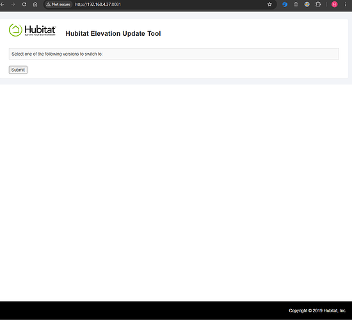Open the globe share extension icon
This screenshot has height=320, width=352.
tap(307, 4)
